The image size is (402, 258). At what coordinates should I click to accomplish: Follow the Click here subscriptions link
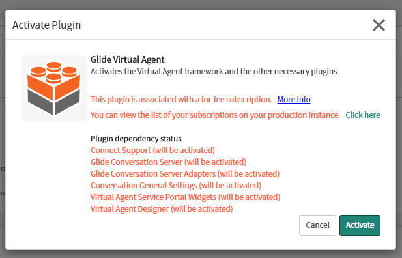click(363, 115)
